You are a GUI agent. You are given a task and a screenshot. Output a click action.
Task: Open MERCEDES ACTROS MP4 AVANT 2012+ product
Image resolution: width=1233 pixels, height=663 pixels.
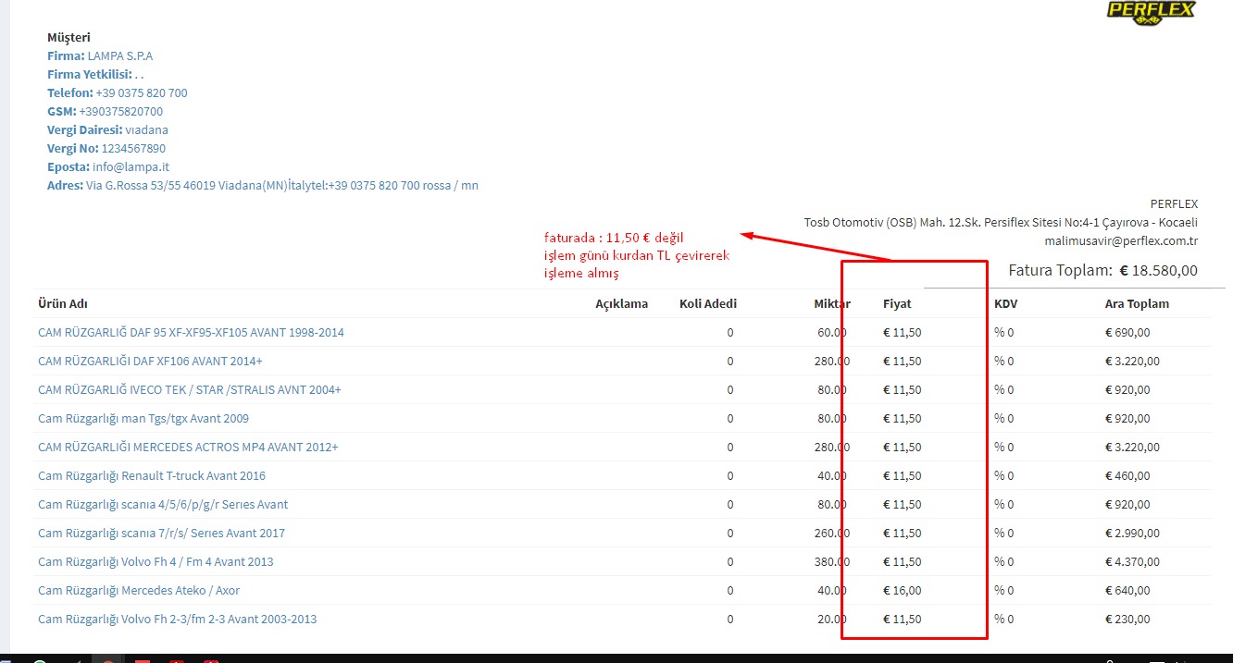tap(188, 447)
